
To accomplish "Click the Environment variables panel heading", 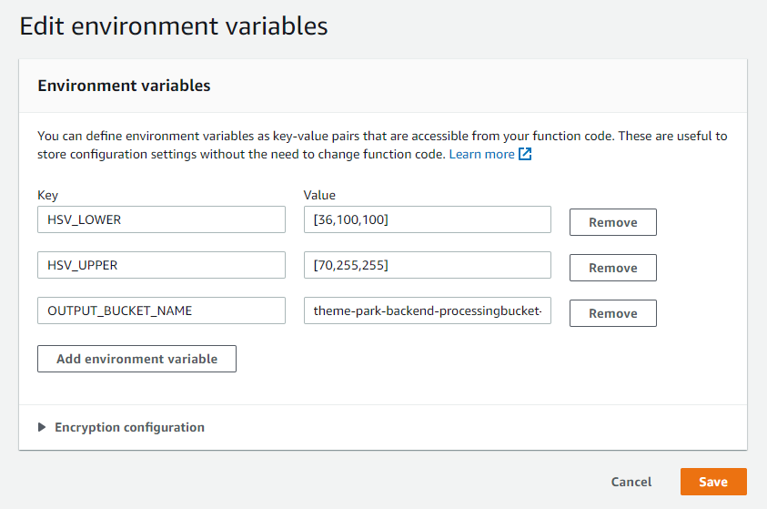I will click(125, 86).
